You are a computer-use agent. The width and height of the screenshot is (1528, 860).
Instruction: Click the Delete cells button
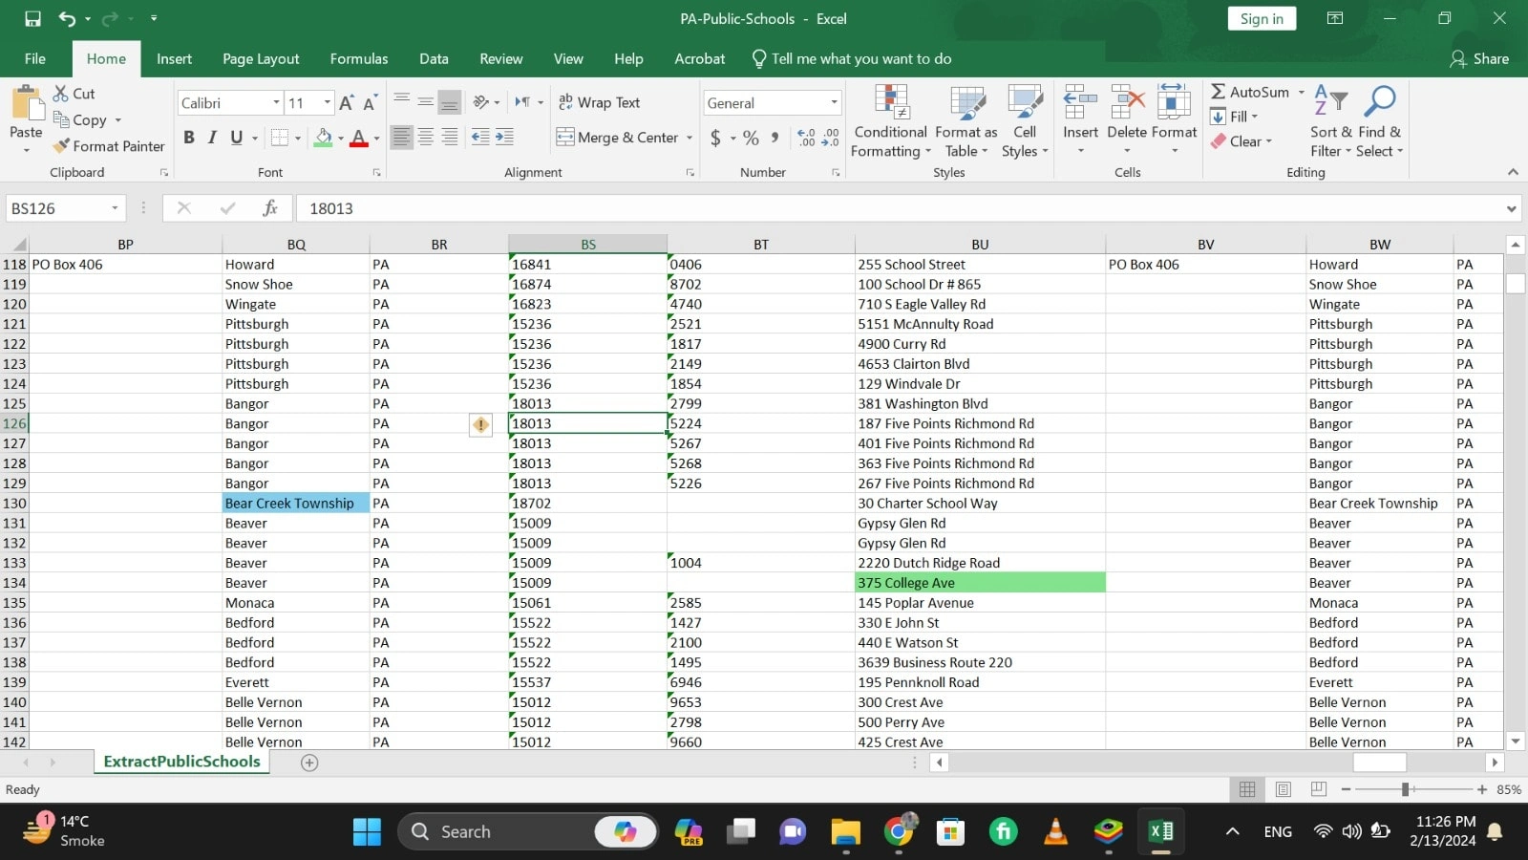(1127, 121)
